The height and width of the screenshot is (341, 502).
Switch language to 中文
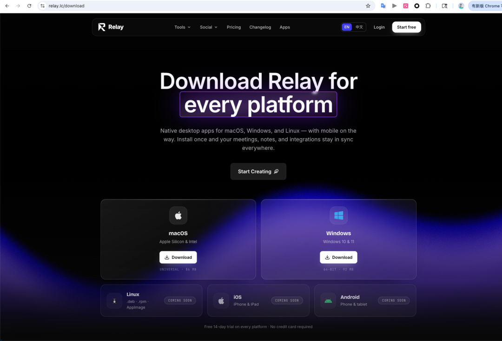coord(359,27)
